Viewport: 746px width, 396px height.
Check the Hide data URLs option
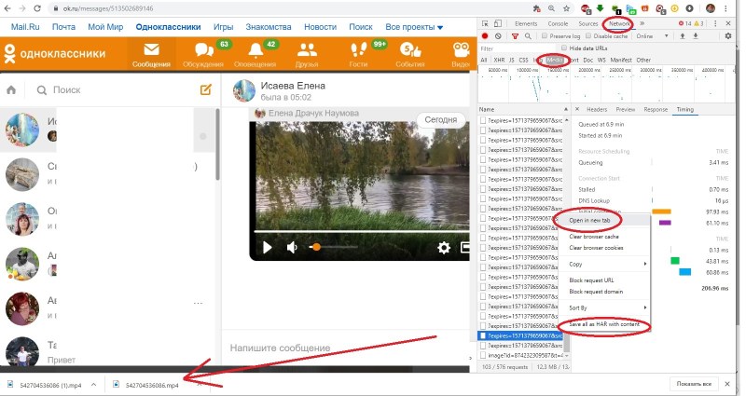click(563, 48)
